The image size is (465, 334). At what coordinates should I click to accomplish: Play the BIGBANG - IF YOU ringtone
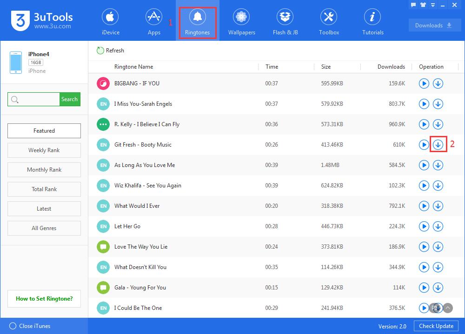coord(424,83)
